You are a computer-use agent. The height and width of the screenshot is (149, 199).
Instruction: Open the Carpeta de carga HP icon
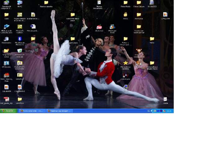(x=7, y=2)
